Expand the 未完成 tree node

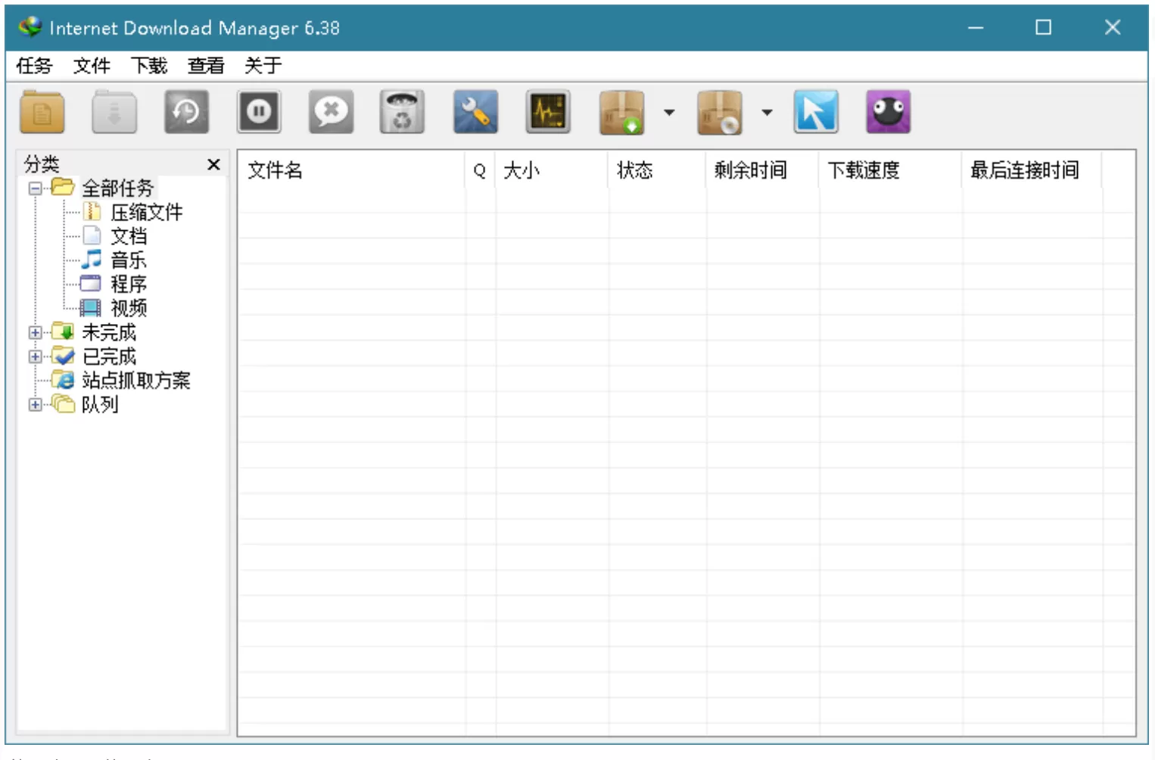(35, 332)
